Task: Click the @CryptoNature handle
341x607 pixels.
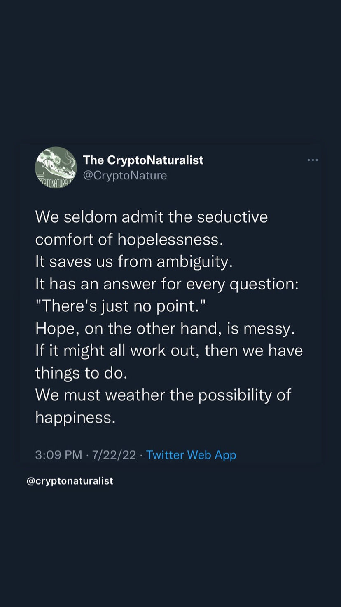Action: point(125,175)
